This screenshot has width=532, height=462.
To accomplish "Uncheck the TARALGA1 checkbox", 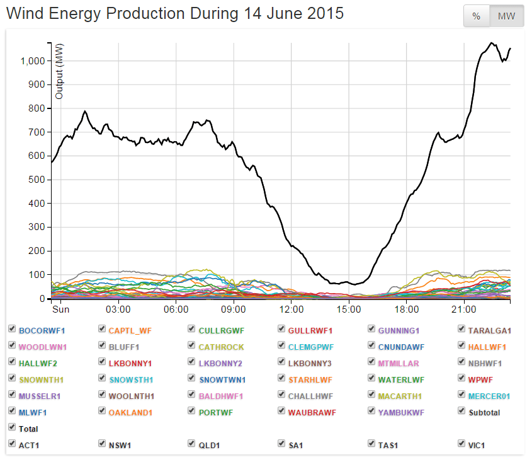I will click(461, 330).
